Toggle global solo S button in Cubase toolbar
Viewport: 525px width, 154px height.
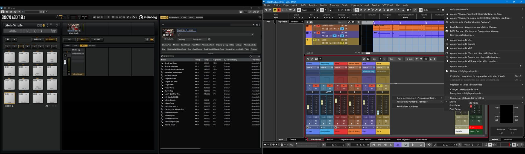(279, 10)
